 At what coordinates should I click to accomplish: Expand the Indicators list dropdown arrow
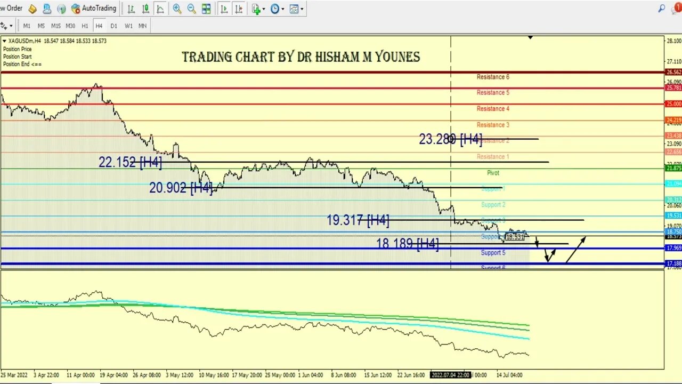pos(264,9)
